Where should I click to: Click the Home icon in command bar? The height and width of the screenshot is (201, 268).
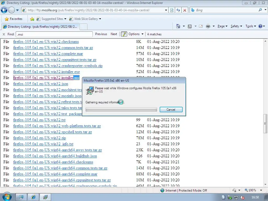[x=178, y=26]
